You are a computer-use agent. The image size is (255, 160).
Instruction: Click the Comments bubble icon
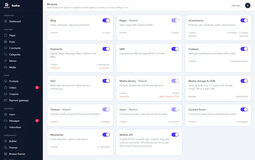[x=5, y=48]
